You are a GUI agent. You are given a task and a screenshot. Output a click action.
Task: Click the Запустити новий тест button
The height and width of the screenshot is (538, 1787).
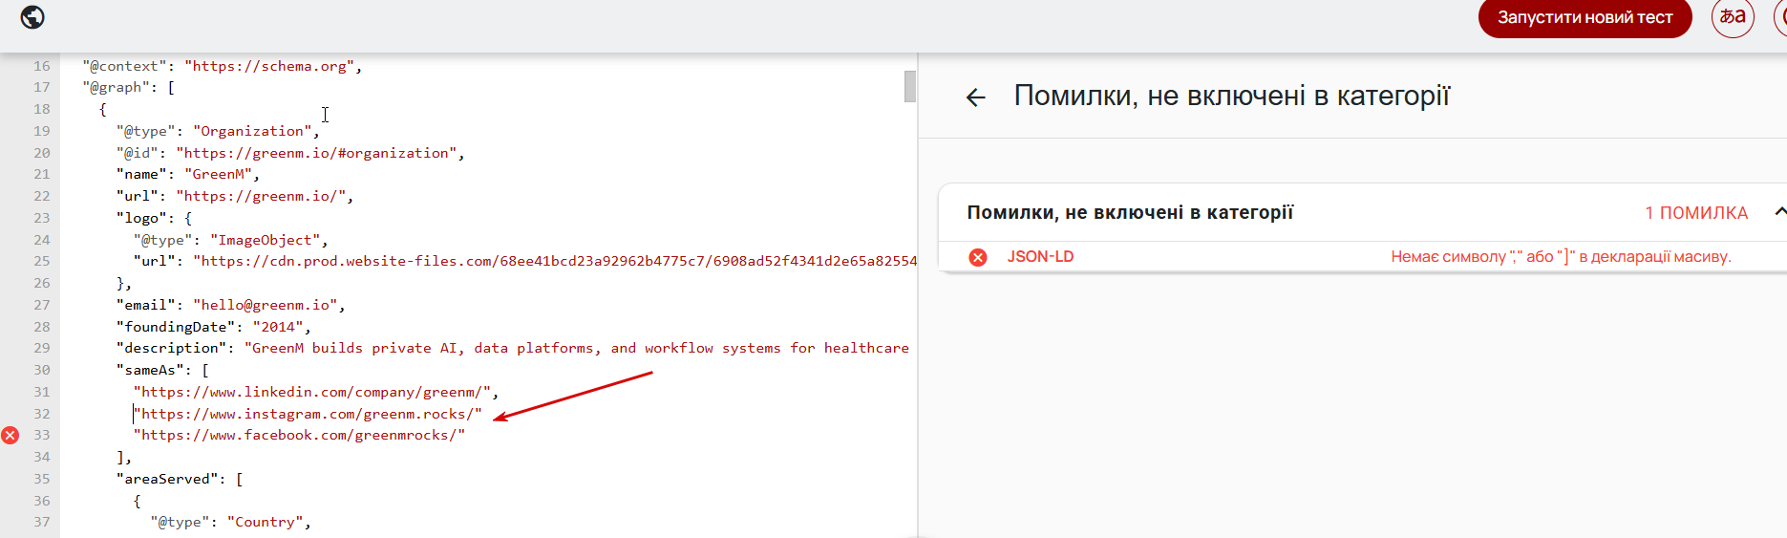point(1585,17)
